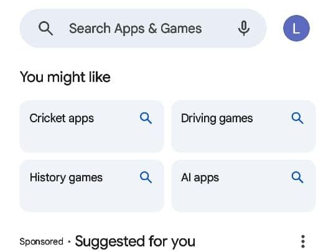Tap the Sponsored label
Viewport: 336px width, 252px height.
pyautogui.click(x=41, y=241)
